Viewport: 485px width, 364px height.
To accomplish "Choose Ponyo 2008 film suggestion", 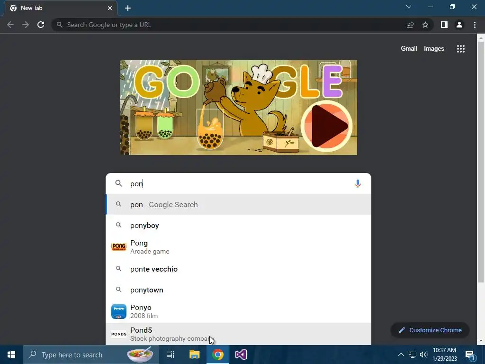I will (238, 311).
